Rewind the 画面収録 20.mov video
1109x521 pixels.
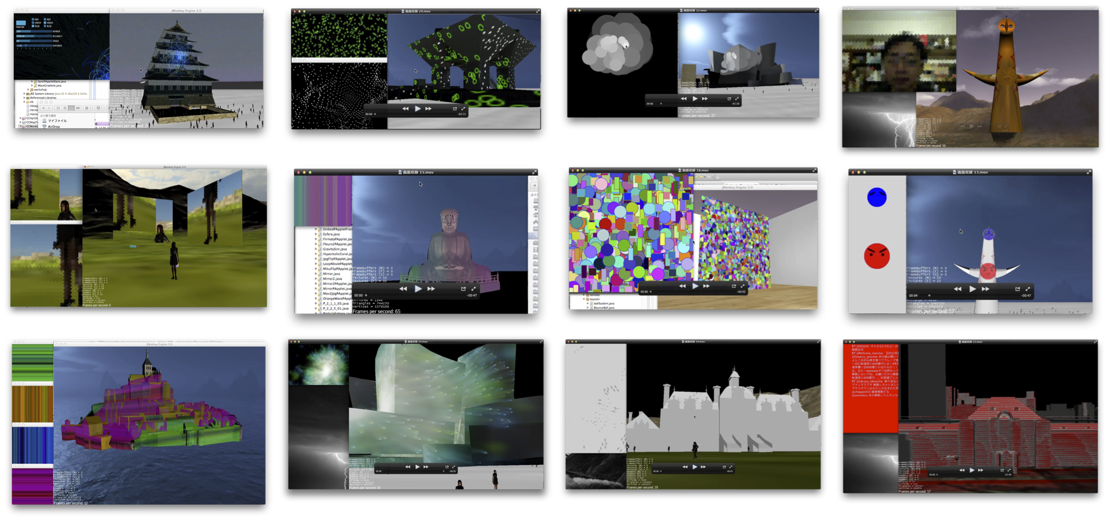pos(405,109)
